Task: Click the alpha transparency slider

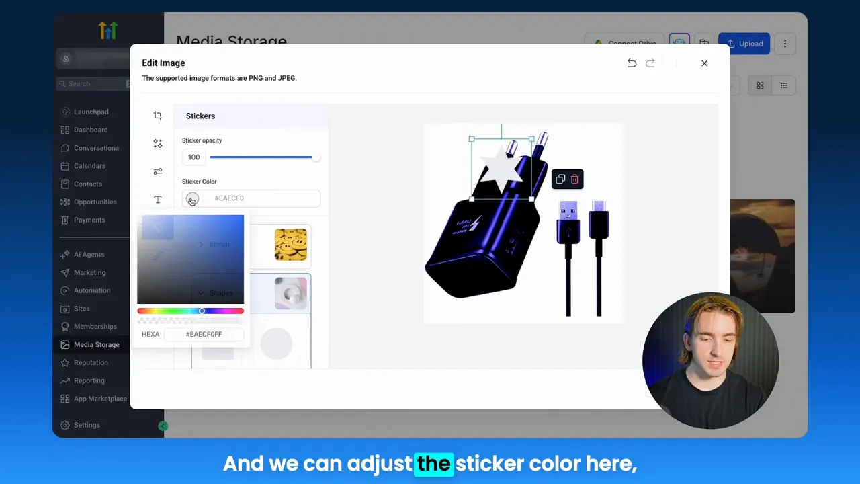Action: (190, 321)
